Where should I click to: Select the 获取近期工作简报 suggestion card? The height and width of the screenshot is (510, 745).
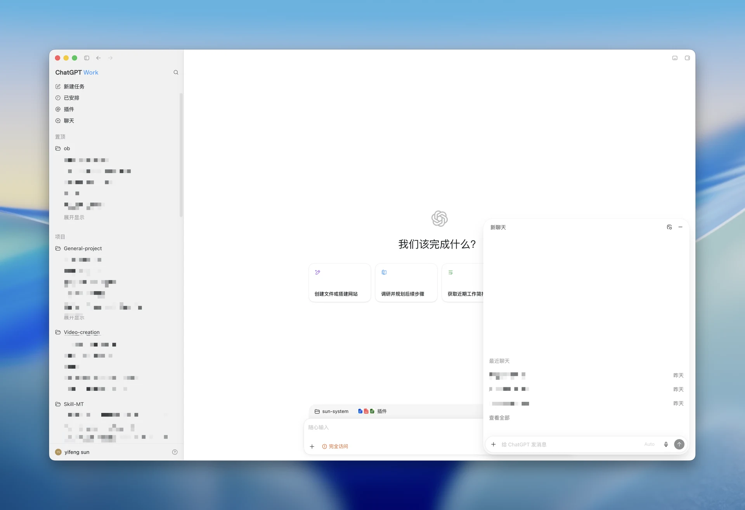(463, 283)
